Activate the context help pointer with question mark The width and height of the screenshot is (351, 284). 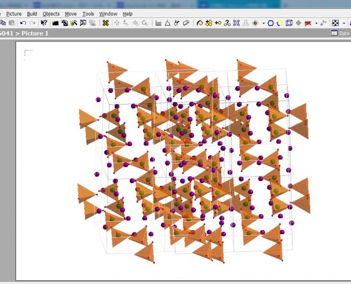click(44, 23)
